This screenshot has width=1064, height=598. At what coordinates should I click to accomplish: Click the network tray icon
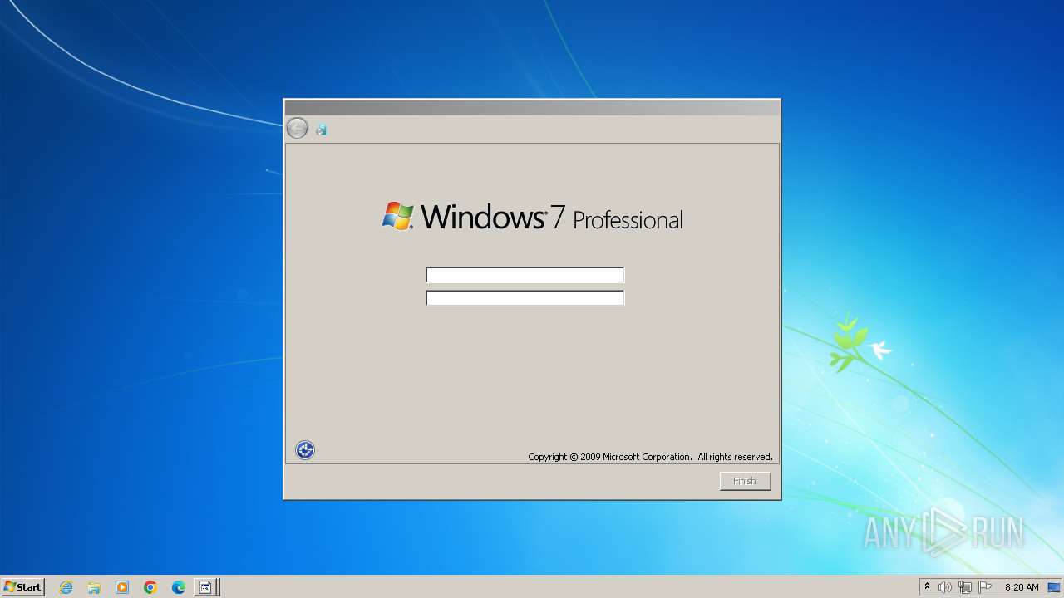click(x=965, y=587)
